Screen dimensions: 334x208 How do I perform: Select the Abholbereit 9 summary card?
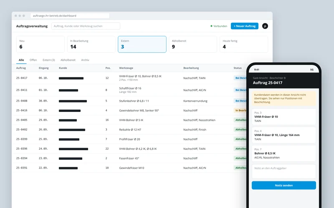click(x=193, y=44)
